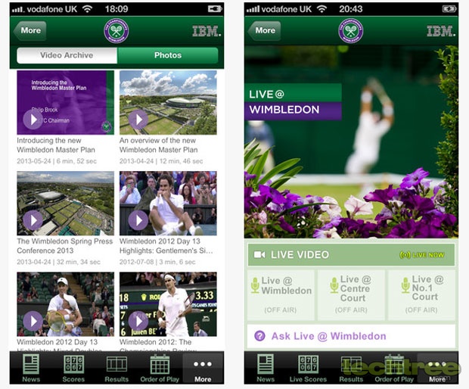Open Wimbledon logo in left phone header
This screenshot has width=469, height=389.
[x=116, y=31]
